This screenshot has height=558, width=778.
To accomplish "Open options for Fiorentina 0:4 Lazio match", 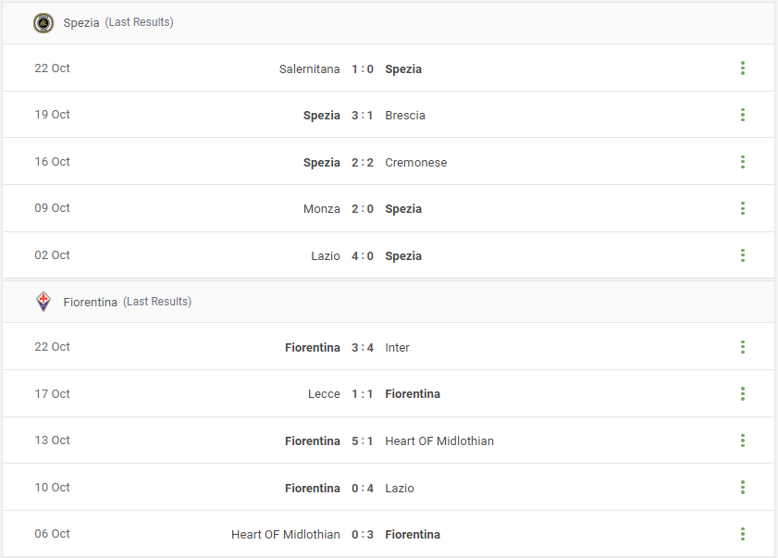I will [x=742, y=487].
